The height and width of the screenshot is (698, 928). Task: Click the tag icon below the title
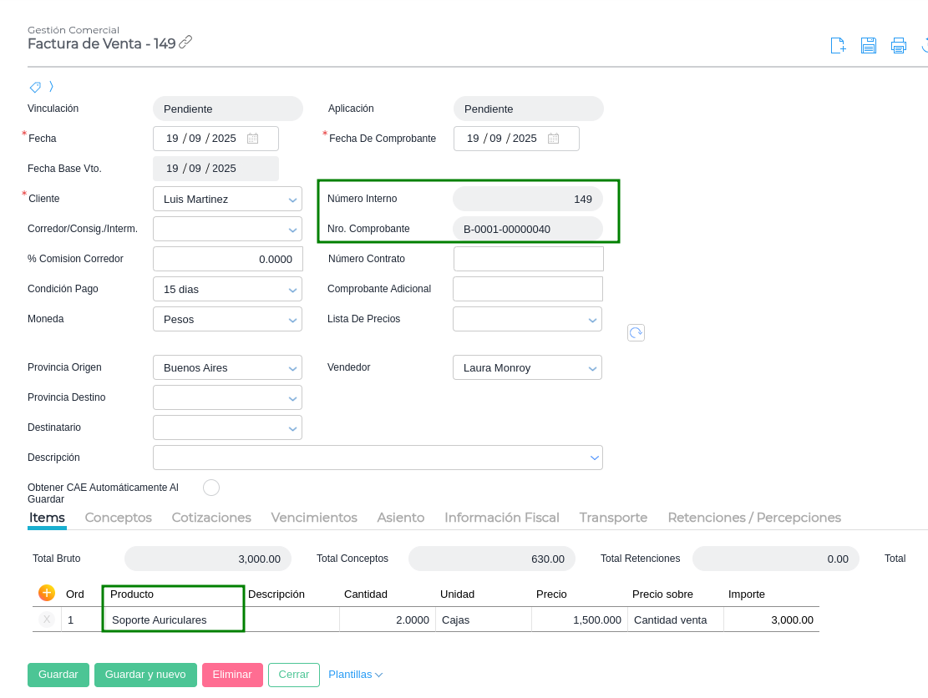click(35, 87)
